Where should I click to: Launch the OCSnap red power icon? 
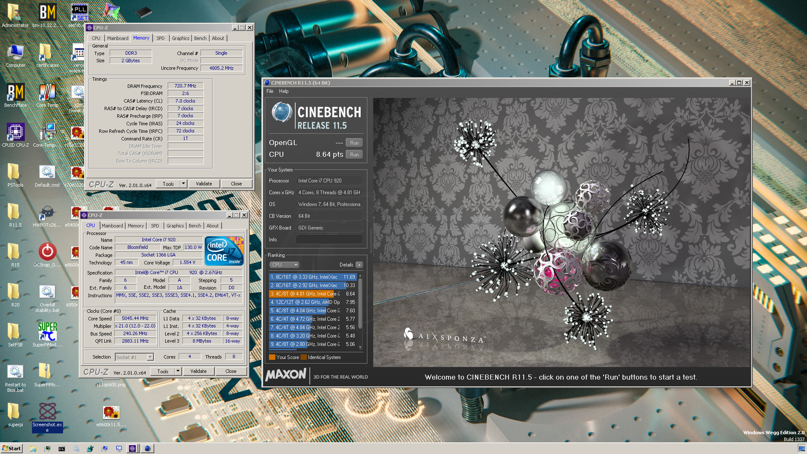[x=47, y=255]
